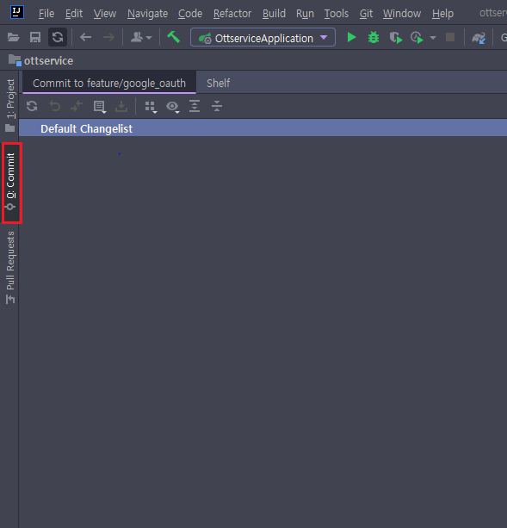
Task: Click the Show Diff arrows icon
Action: point(77,107)
